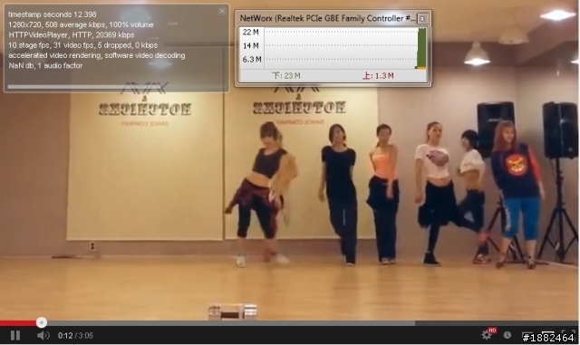
Task: Click the 10 stage fps stats line
Action: (x=82, y=45)
